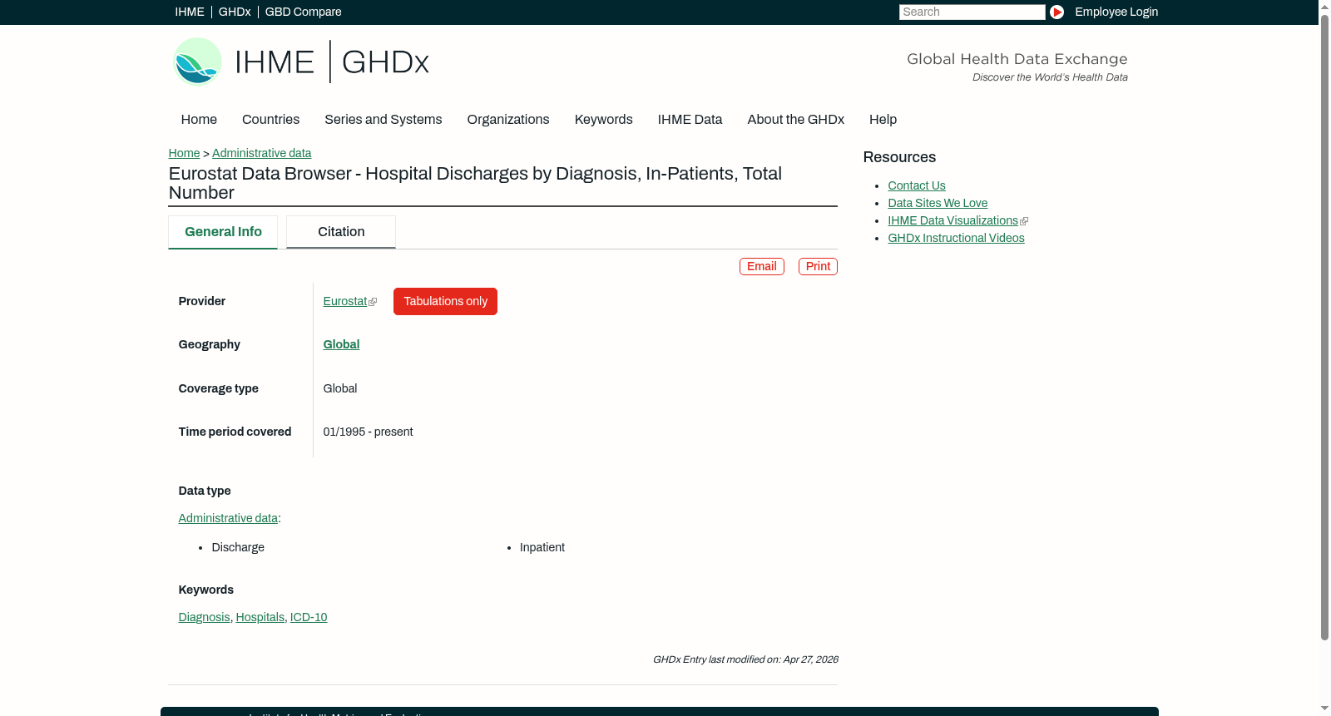Click the IHME leaf logo icon
1331x716 pixels.
pos(197,62)
